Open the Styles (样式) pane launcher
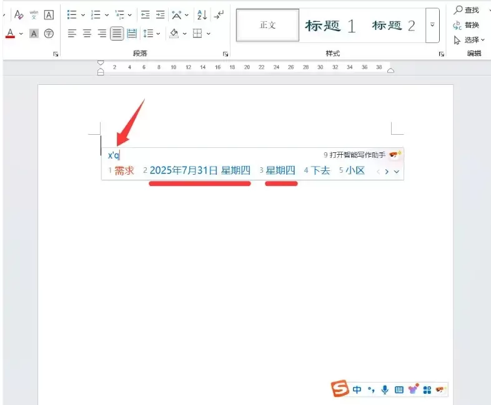 442,54
